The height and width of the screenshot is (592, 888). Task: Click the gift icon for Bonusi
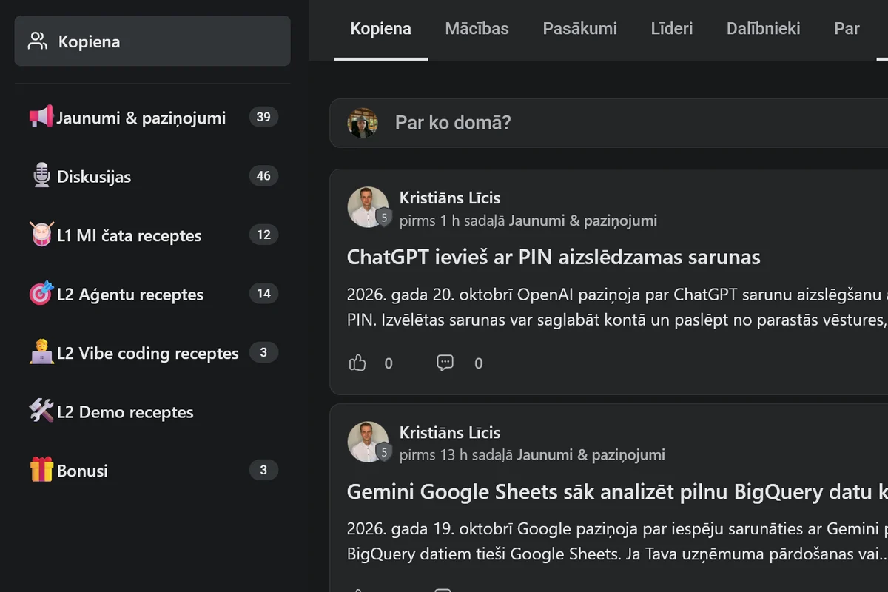tap(41, 469)
